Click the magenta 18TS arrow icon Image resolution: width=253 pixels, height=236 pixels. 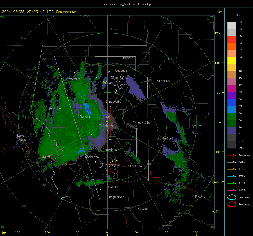(232, 191)
